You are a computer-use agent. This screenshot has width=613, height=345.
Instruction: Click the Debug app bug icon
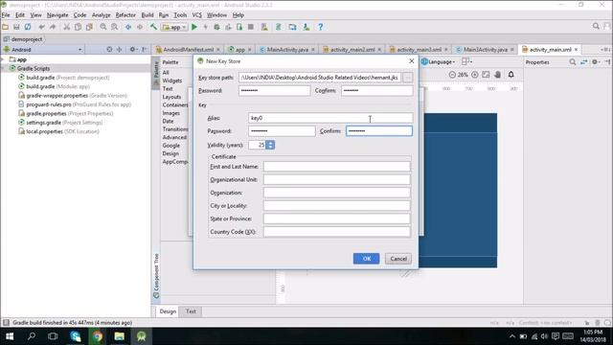click(x=216, y=27)
